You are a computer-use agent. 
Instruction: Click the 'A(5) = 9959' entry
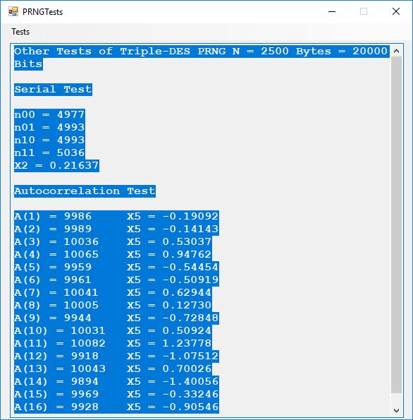click(x=53, y=268)
